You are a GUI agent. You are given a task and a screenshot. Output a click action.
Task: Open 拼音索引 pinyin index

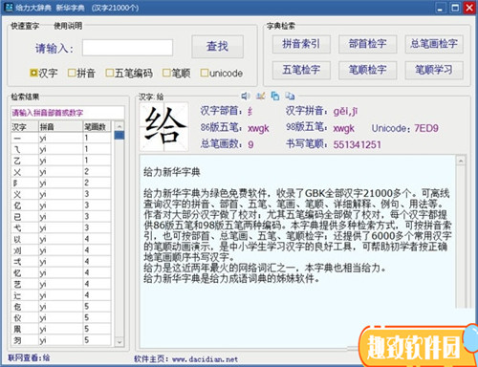(301, 44)
